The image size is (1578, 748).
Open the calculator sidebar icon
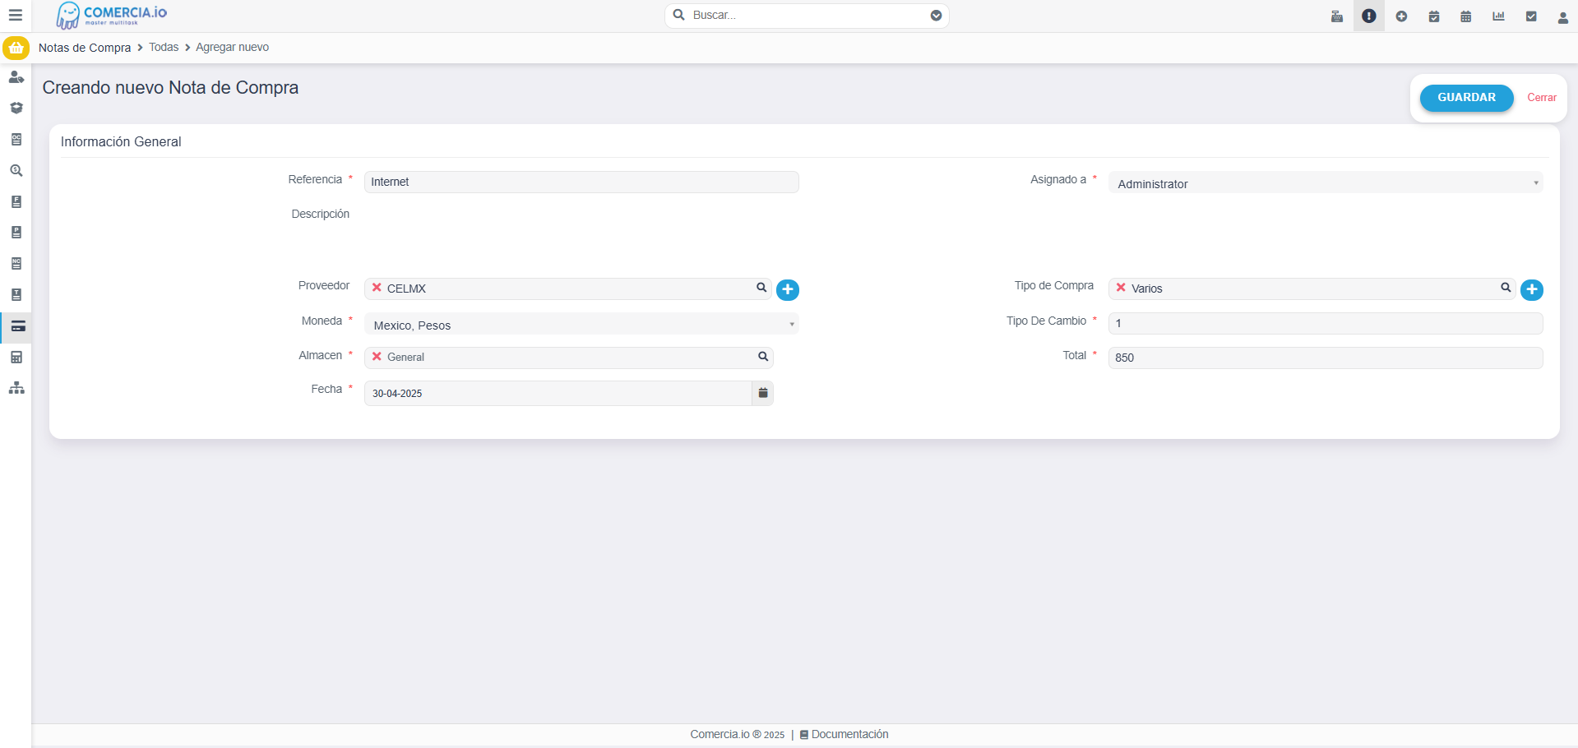click(x=16, y=358)
